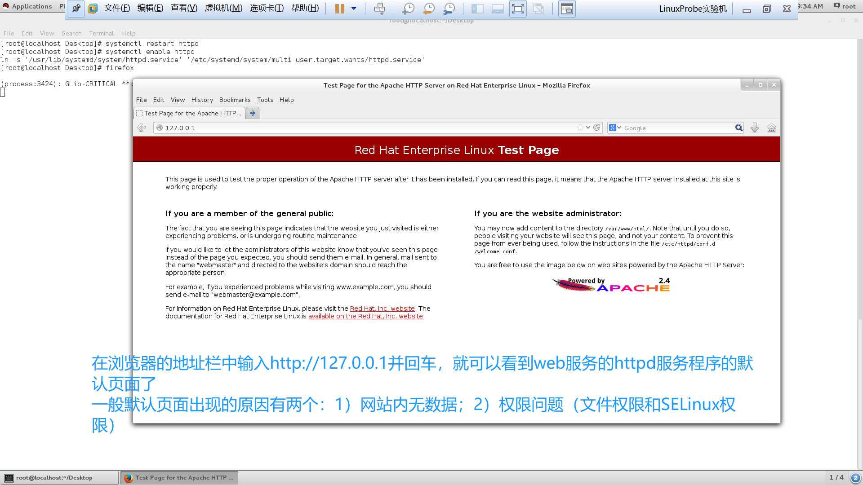
Task: Click available on the Red Hat Inc. website link
Action: [x=366, y=316]
